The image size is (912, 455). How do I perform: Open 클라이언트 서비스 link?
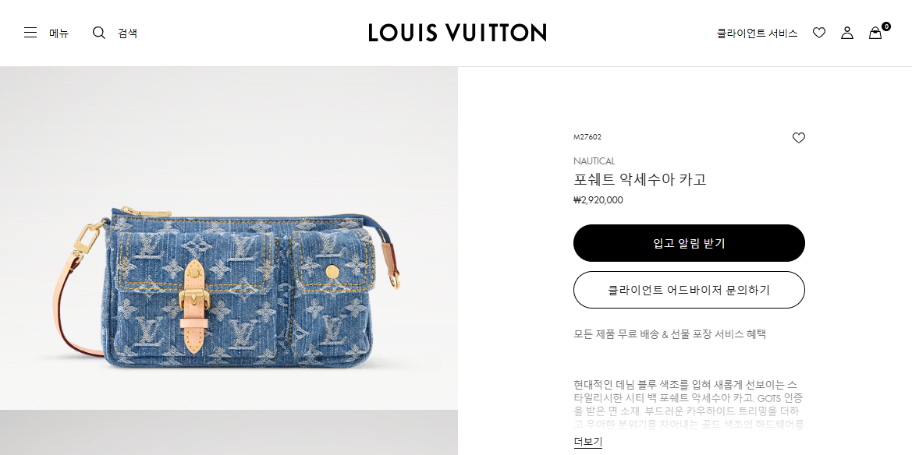tap(757, 34)
